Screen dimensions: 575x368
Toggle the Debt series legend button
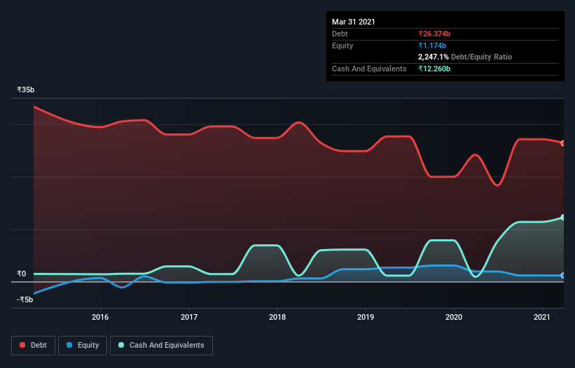pos(34,346)
